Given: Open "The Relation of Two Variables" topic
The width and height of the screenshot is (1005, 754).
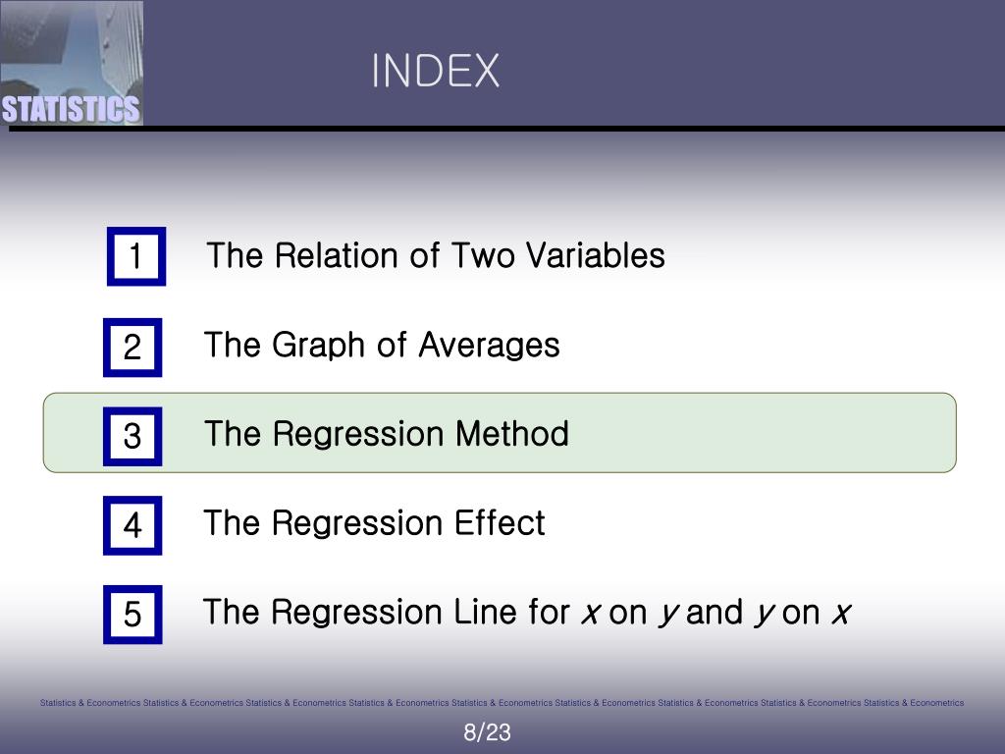Looking at the screenshot, I should (436, 256).
